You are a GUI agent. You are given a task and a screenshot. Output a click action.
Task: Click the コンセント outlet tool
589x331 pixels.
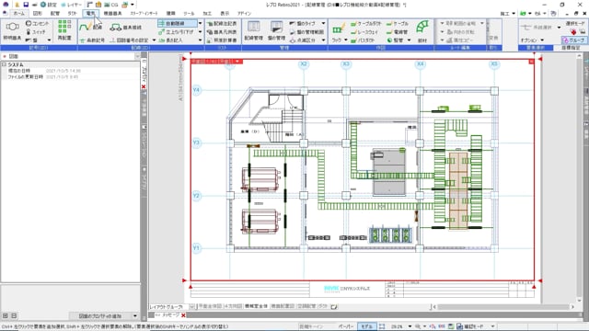tap(37, 23)
